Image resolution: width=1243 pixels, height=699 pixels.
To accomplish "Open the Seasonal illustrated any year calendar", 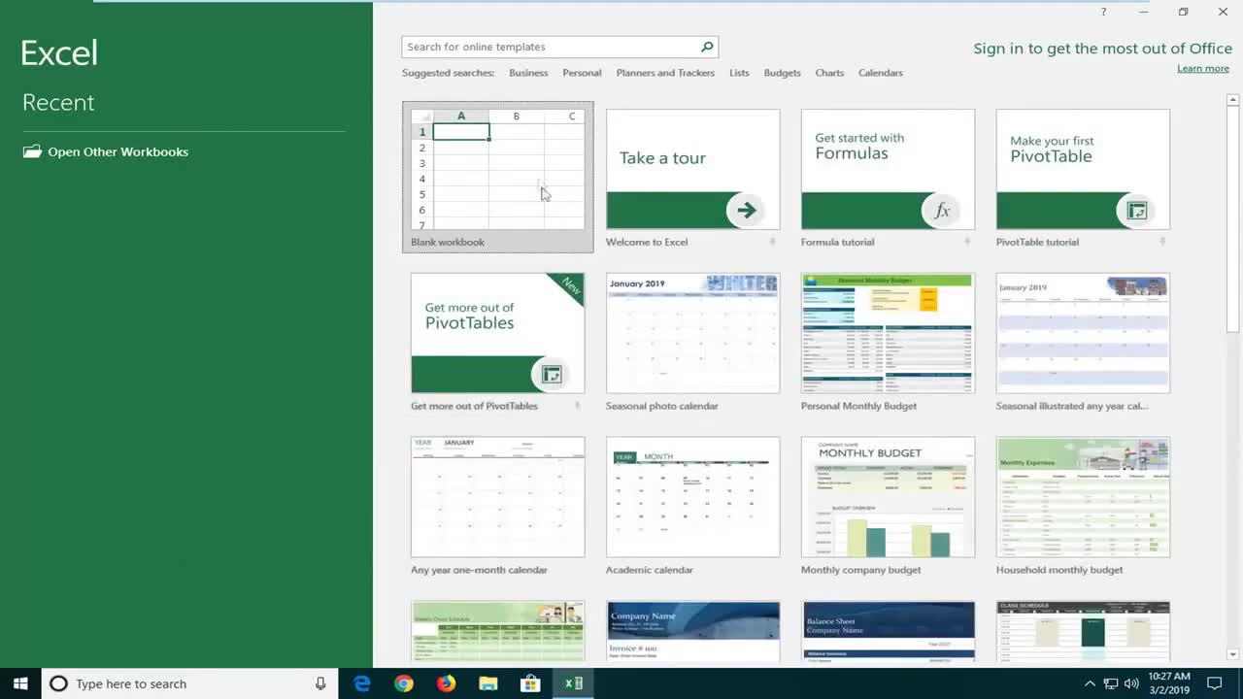I will 1083,333.
